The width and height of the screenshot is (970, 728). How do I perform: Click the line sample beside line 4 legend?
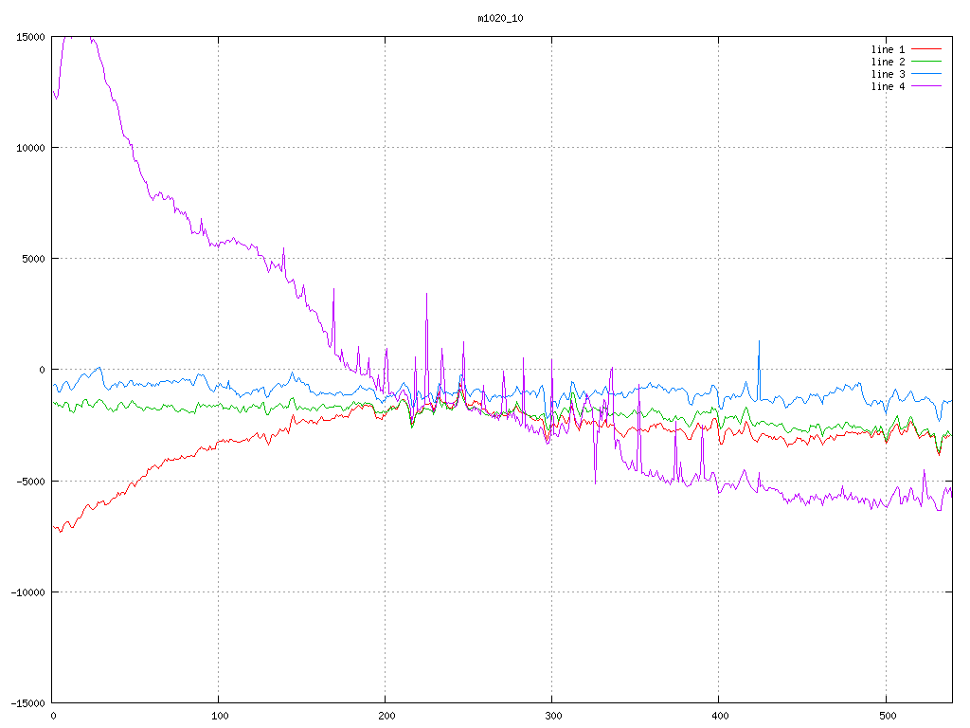pos(927,86)
